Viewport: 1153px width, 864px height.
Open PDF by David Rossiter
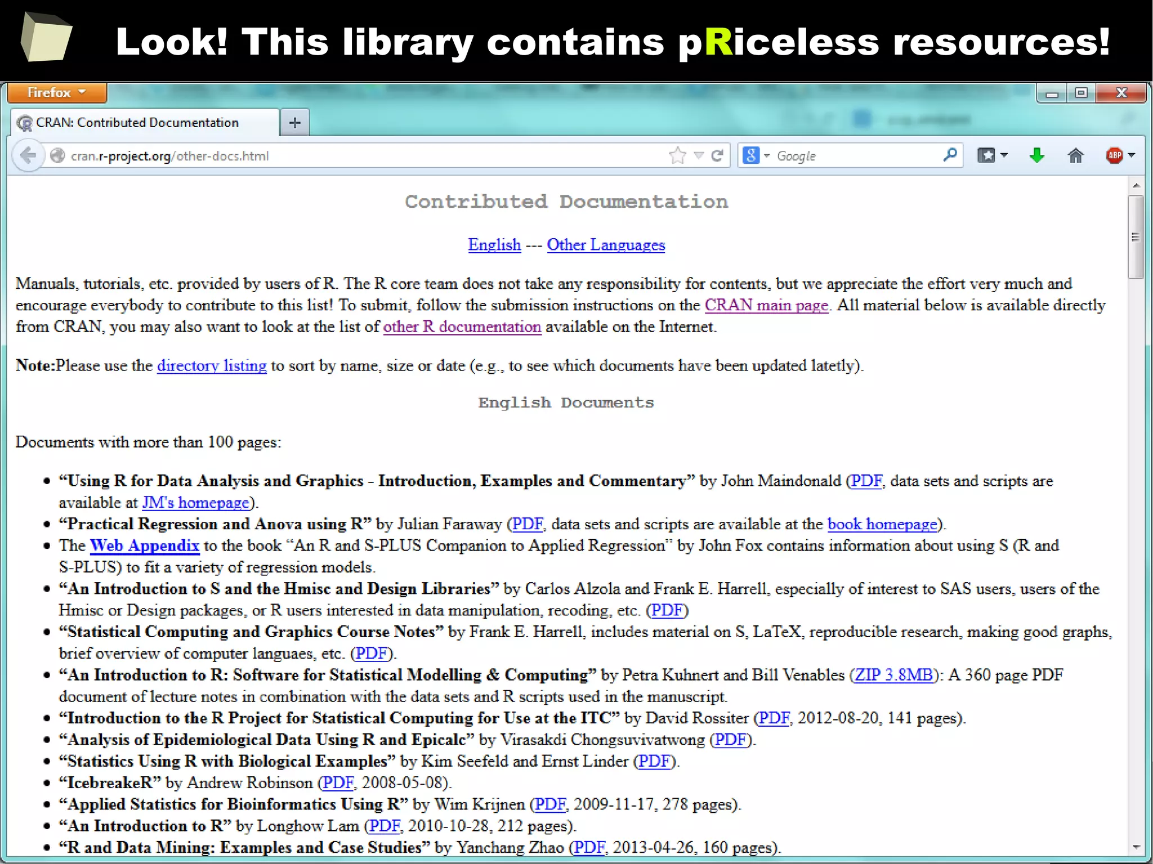(775, 718)
